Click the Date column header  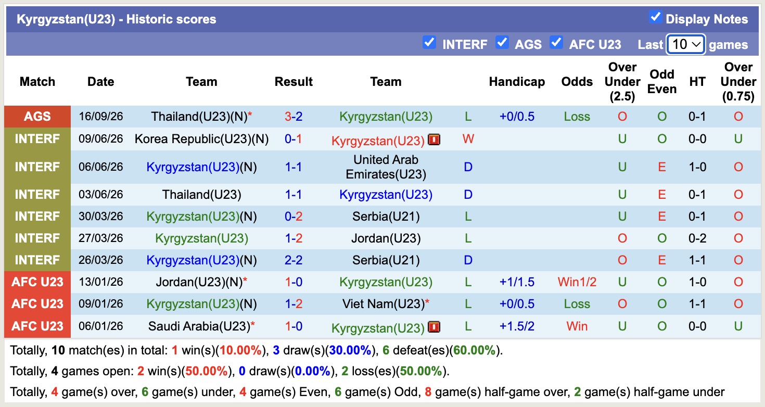101,82
